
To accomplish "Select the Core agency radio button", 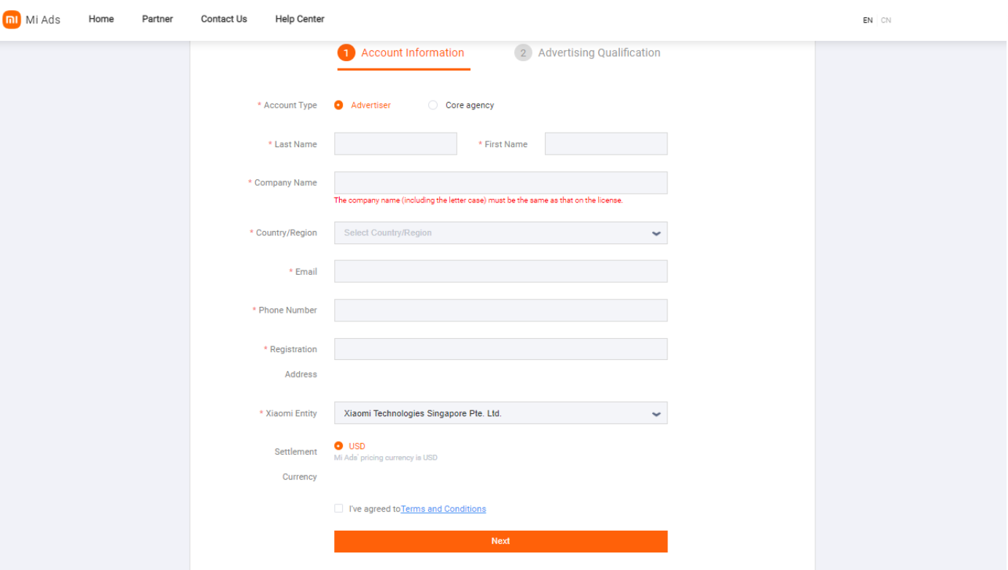I will point(433,105).
